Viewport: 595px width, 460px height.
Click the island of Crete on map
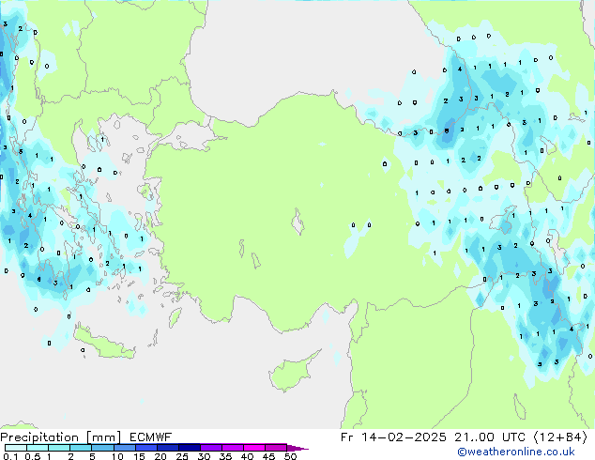coord(102,344)
